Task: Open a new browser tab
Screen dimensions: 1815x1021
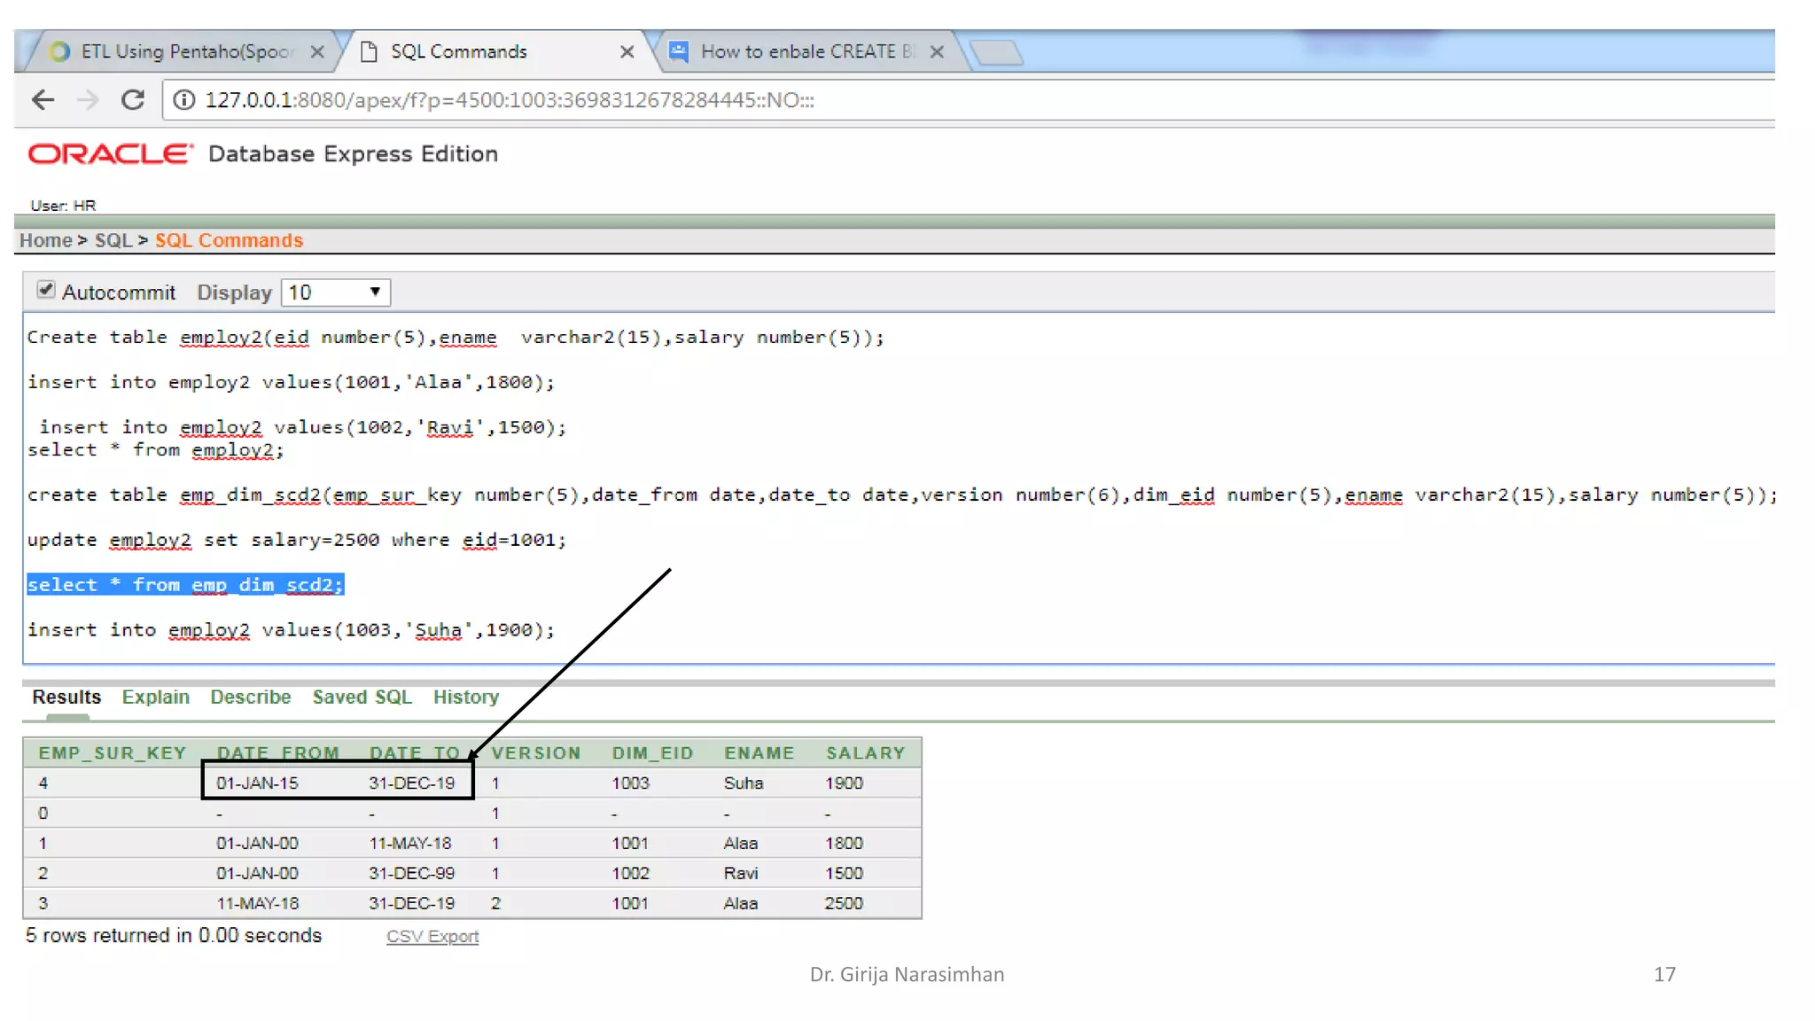Action: point(998,52)
